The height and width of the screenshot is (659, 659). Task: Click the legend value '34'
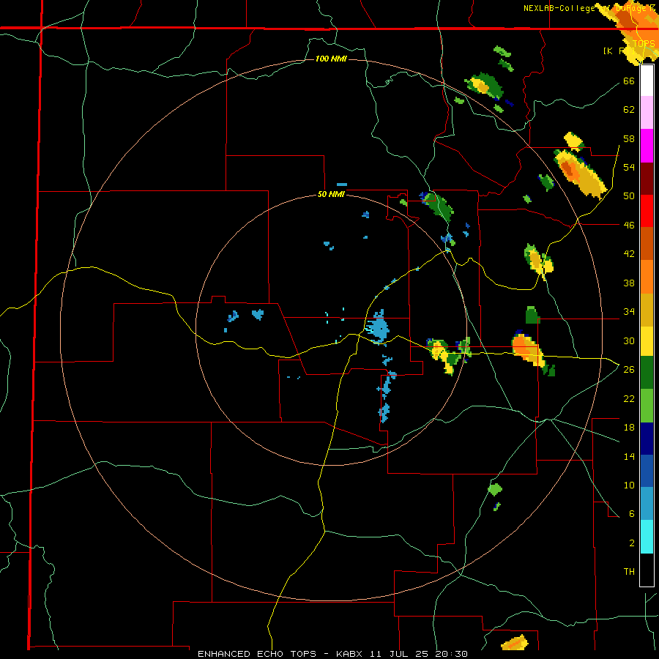[629, 311]
